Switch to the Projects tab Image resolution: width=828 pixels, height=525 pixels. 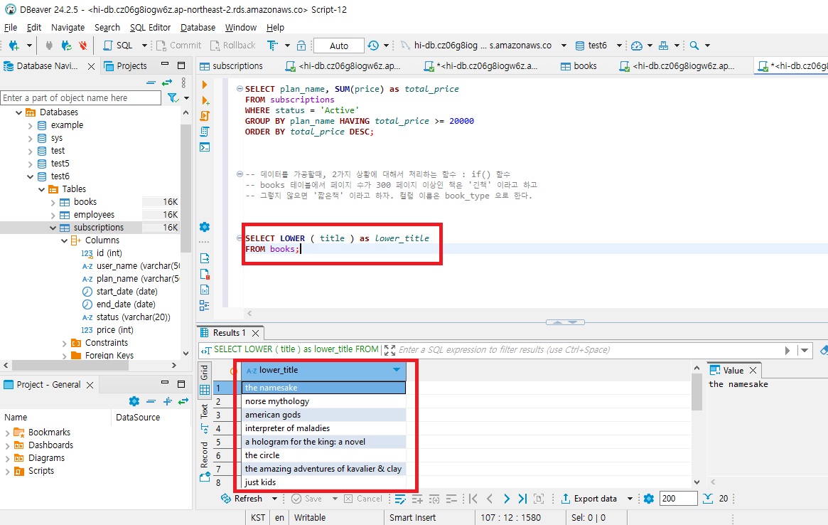click(126, 66)
